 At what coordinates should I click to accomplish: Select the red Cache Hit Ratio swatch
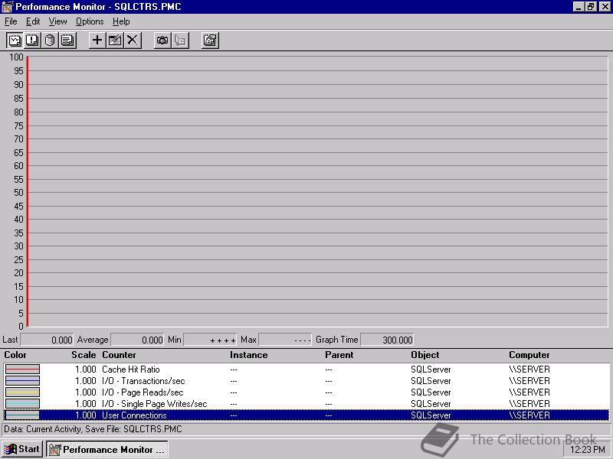(22, 369)
